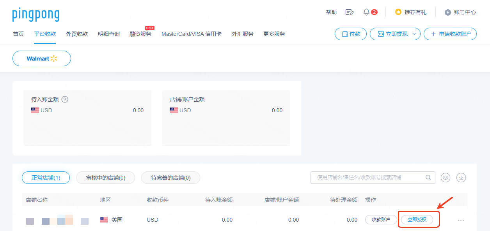Click the 立即授权 button
Image resolution: width=490 pixels, height=231 pixels.
click(x=417, y=220)
